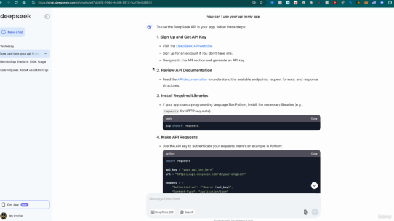Attach a file with the paperclip icon
394x221 pixels.
click(x=305, y=212)
